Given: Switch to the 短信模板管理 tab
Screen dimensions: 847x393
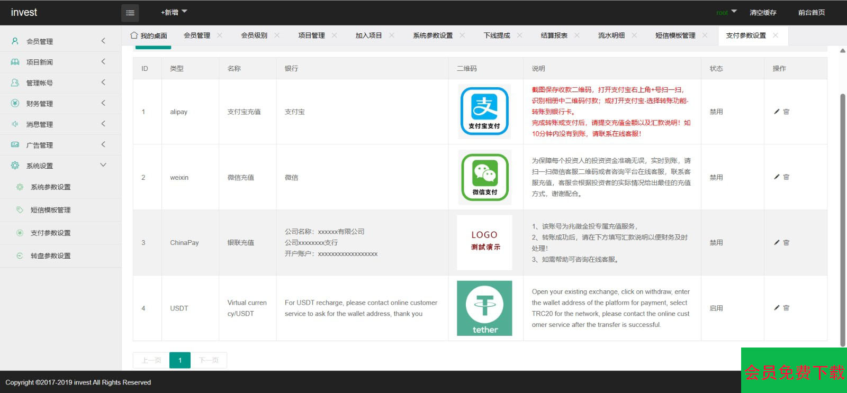Looking at the screenshot, I should pos(675,35).
